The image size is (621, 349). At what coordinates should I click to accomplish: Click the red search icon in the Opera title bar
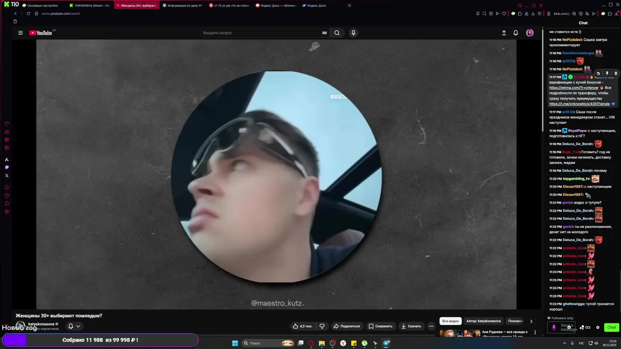point(520,5)
